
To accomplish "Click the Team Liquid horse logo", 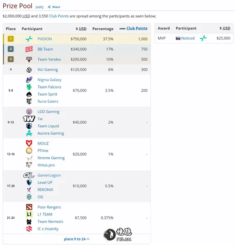I will 29,126.
